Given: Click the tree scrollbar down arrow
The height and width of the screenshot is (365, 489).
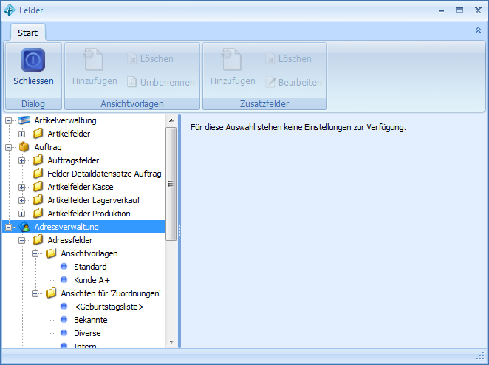Looking at the screenshot, I should [x=171, y=341].
